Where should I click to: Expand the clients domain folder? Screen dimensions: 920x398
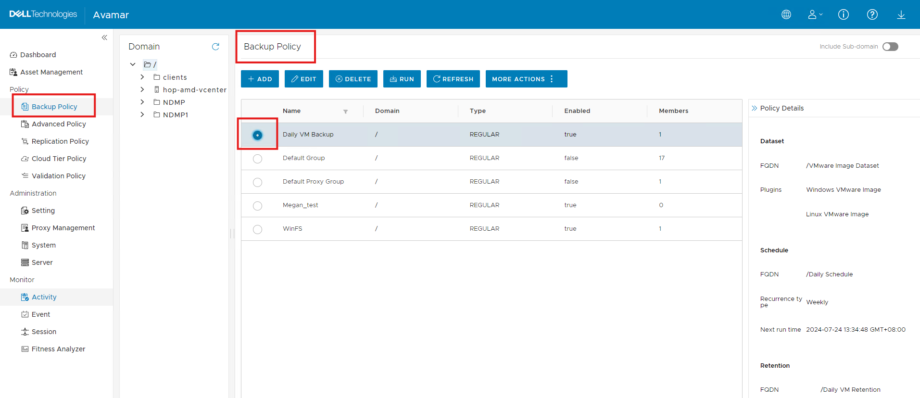[142, 77]
